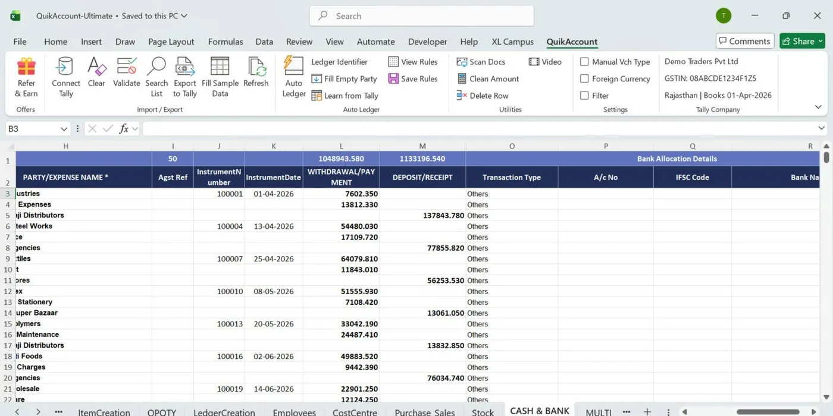Open Scan Docs utility

[x=481, y=62]
